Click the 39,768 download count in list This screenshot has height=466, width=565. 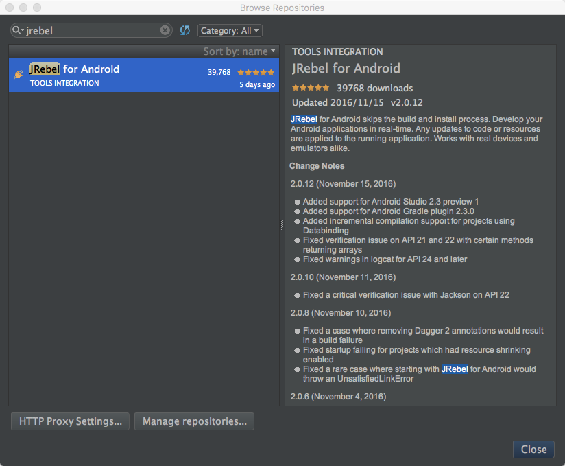[219, 72]
